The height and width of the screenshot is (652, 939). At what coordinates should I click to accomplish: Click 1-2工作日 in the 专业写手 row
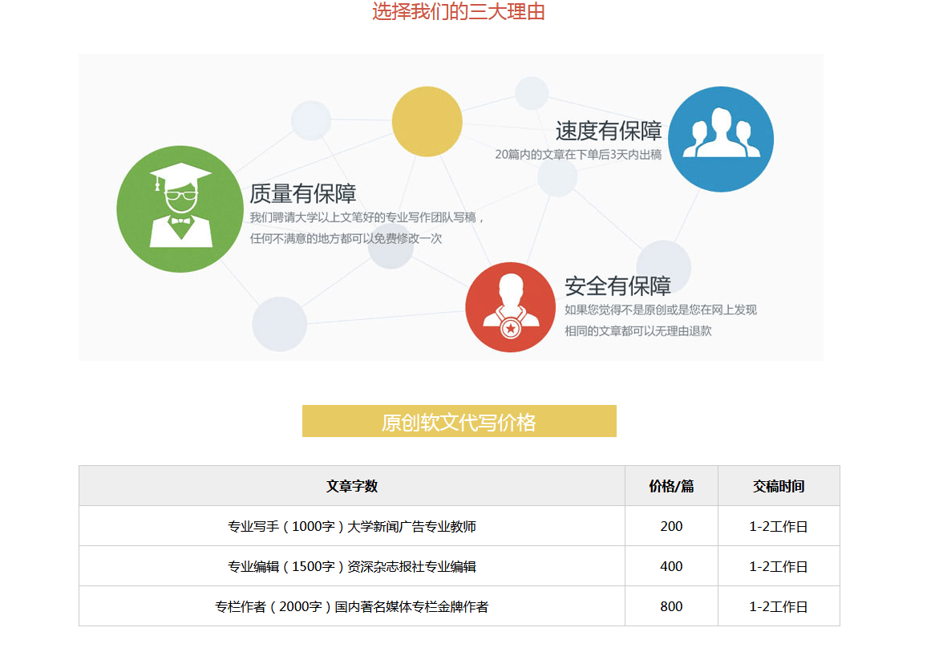point(779,526)
